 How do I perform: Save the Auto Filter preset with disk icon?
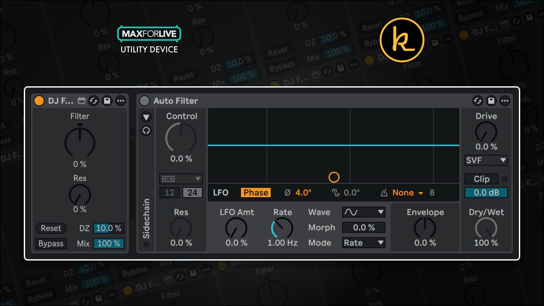click(491, 101)
